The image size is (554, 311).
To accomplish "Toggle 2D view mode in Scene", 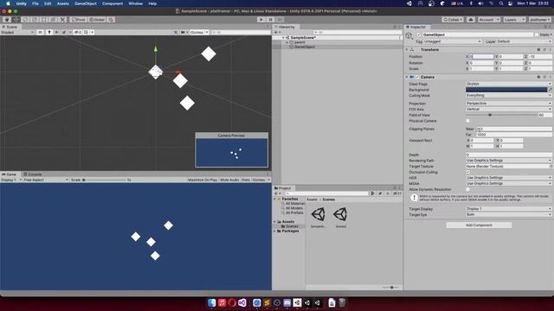I will [x=41, y=32].
